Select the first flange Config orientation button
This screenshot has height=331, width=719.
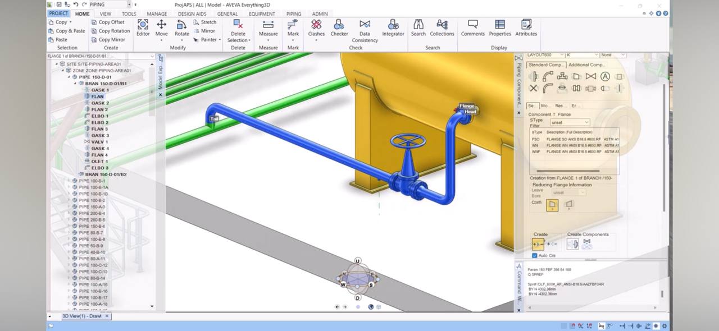click(x=552, y=205)
